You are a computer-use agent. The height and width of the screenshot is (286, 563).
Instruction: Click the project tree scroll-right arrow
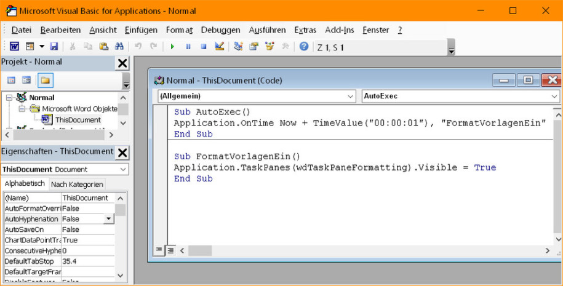coord(111,135)
